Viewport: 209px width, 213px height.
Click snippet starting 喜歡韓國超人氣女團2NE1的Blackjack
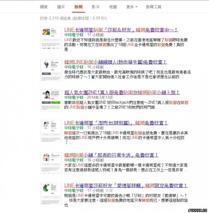click(x=126, y=105)
